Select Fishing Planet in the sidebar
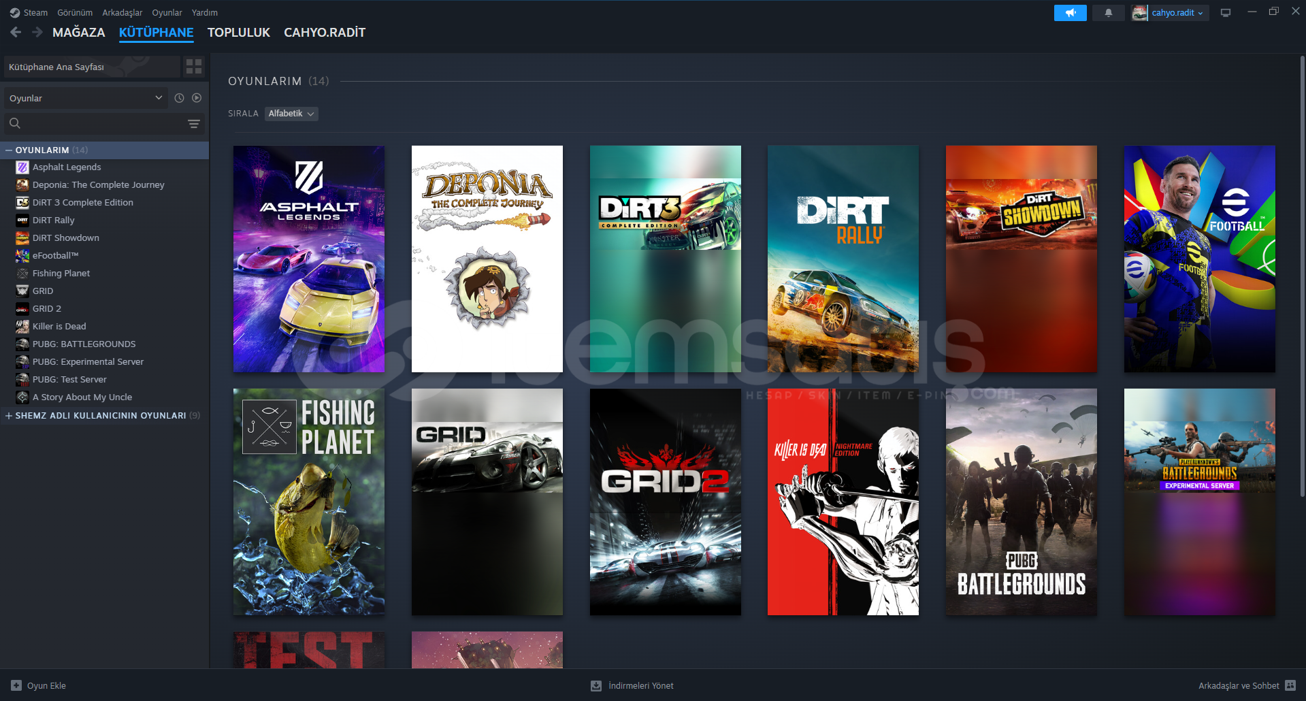The height and width of the screenshot is (701, 1306). [x=61, y=273]
